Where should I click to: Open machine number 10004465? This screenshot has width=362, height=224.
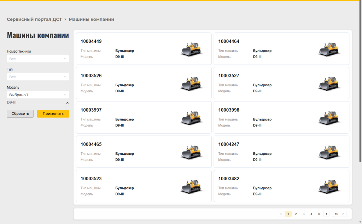coord(91,145)
